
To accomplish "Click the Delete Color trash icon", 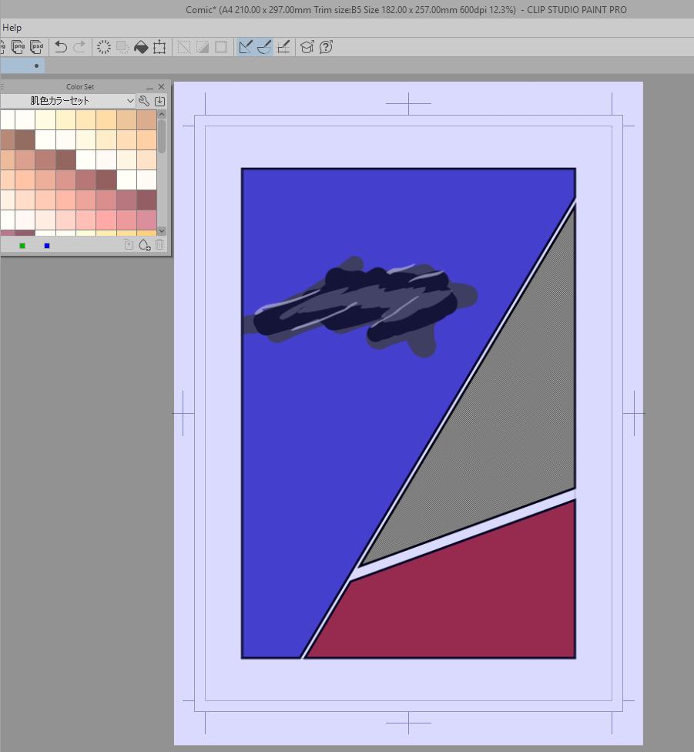I will click(x=159, y=245).
